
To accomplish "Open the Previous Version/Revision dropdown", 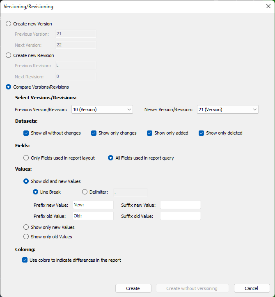I will 102,110.
